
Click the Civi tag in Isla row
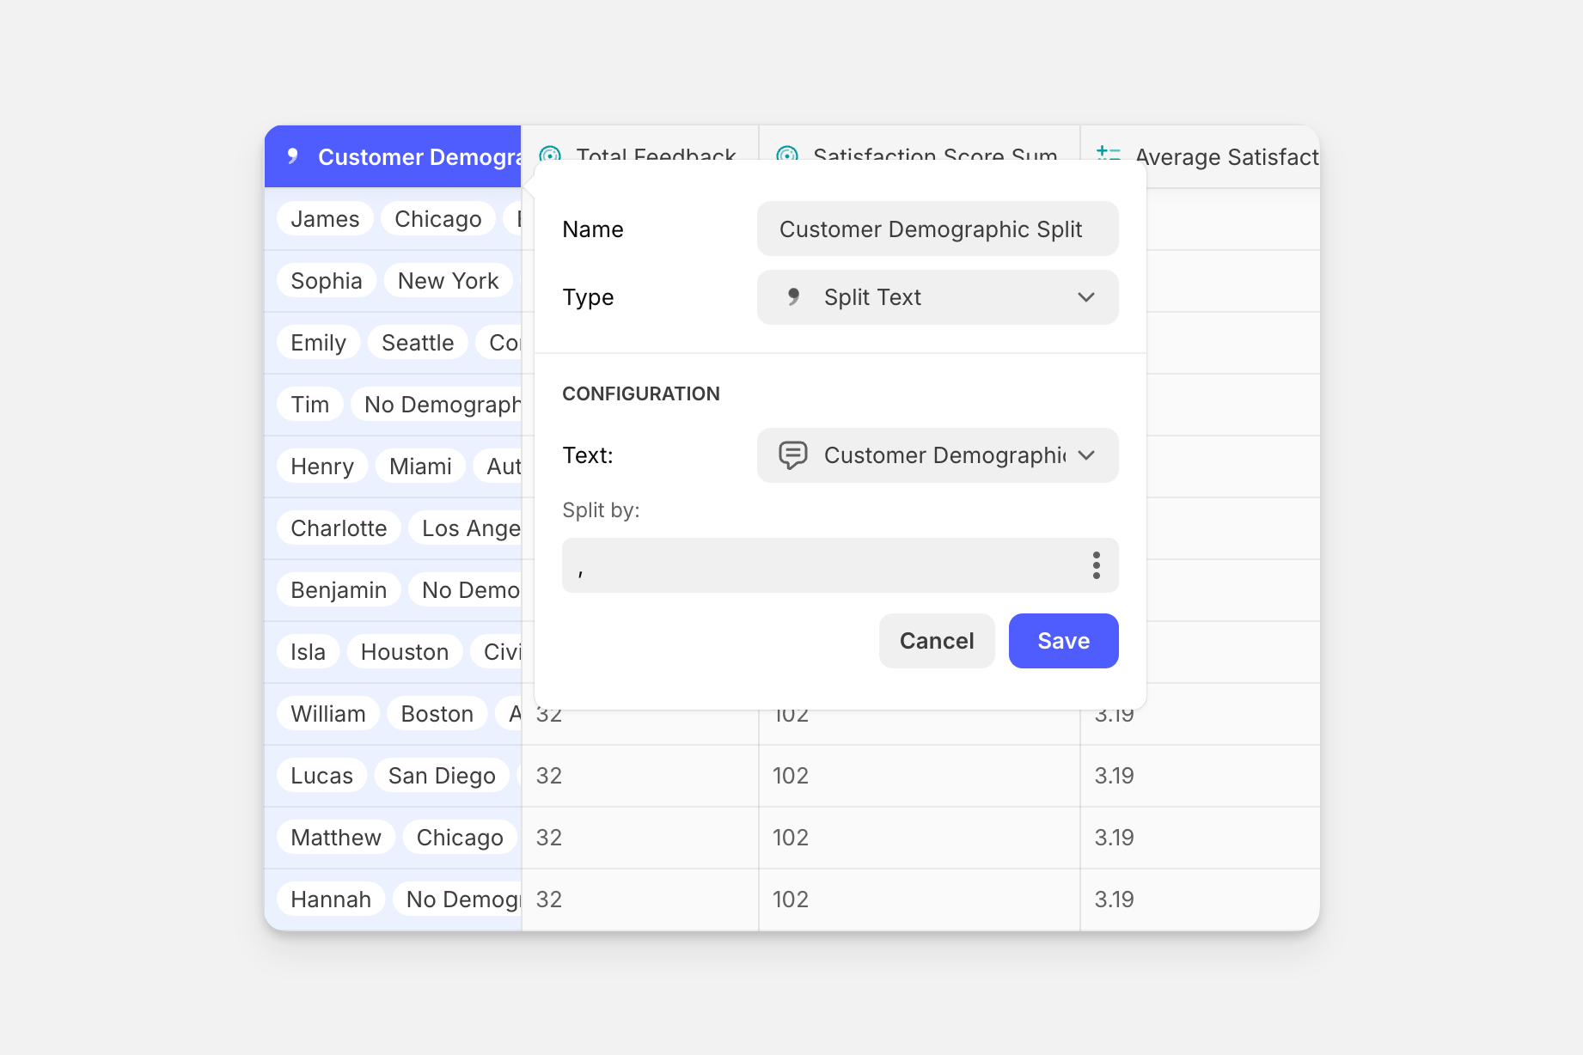[x=496, y=652]
